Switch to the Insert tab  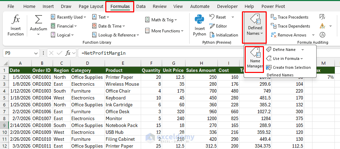(x=48, y=7)
